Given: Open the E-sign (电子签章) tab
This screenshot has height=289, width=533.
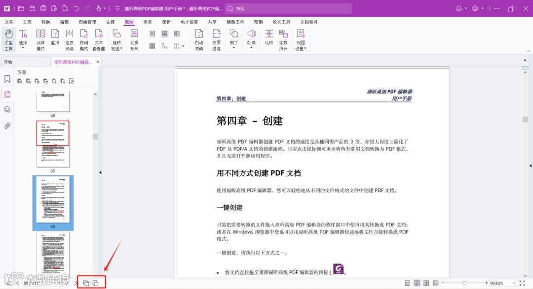Looking at the screenshot, I should point(190,22).
